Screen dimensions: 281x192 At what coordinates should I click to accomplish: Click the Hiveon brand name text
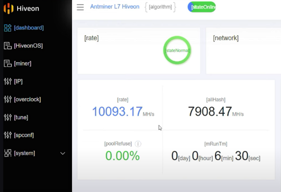click(28, 8)
